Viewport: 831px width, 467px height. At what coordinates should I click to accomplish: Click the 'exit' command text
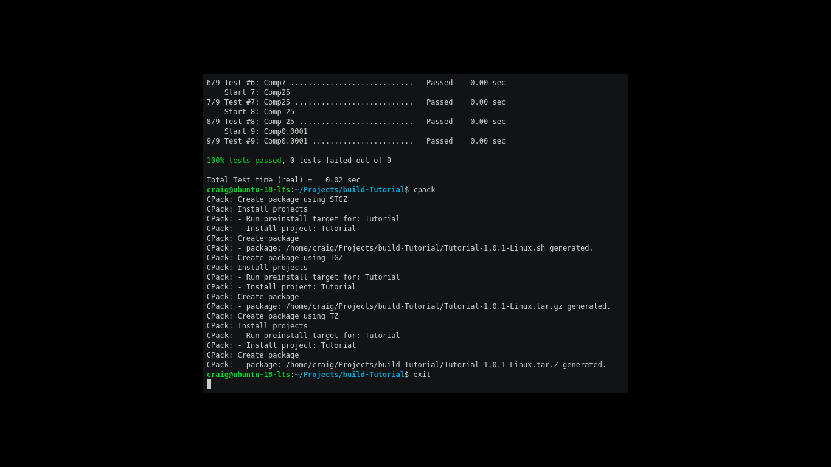[422, 375]
